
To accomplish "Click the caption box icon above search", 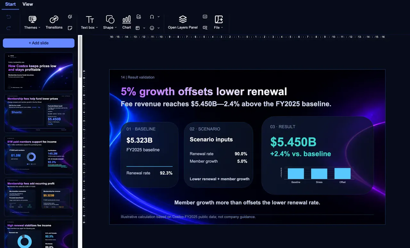I will click(205, 17).
